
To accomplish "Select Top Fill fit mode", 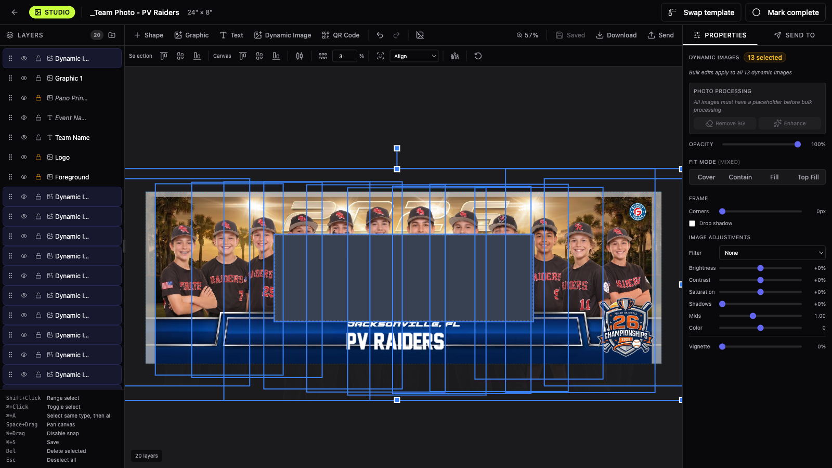I will point(808,177).
